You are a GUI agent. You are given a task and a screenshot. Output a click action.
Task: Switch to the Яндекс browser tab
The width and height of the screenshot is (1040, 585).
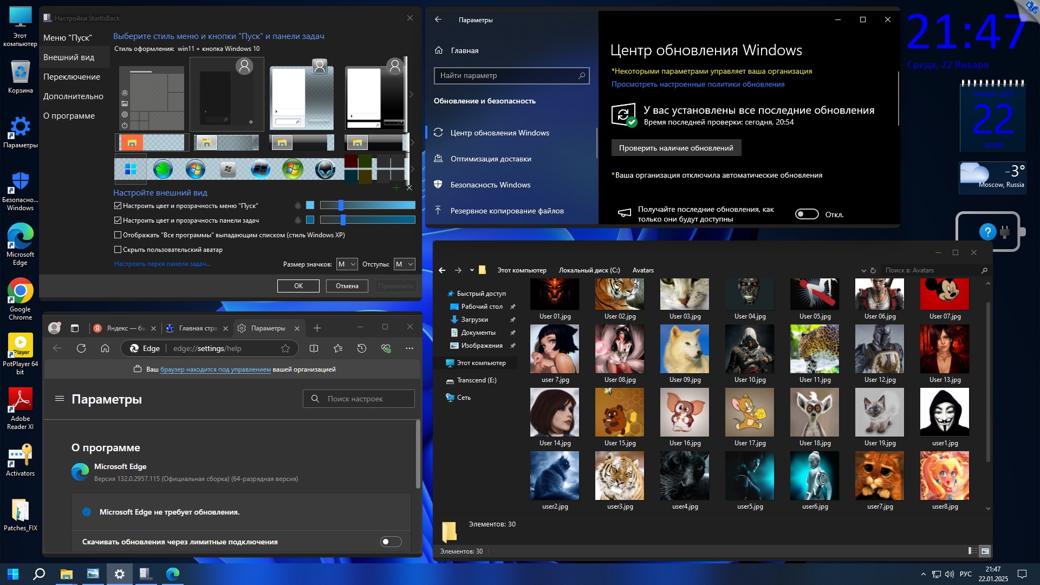[122, 328]
